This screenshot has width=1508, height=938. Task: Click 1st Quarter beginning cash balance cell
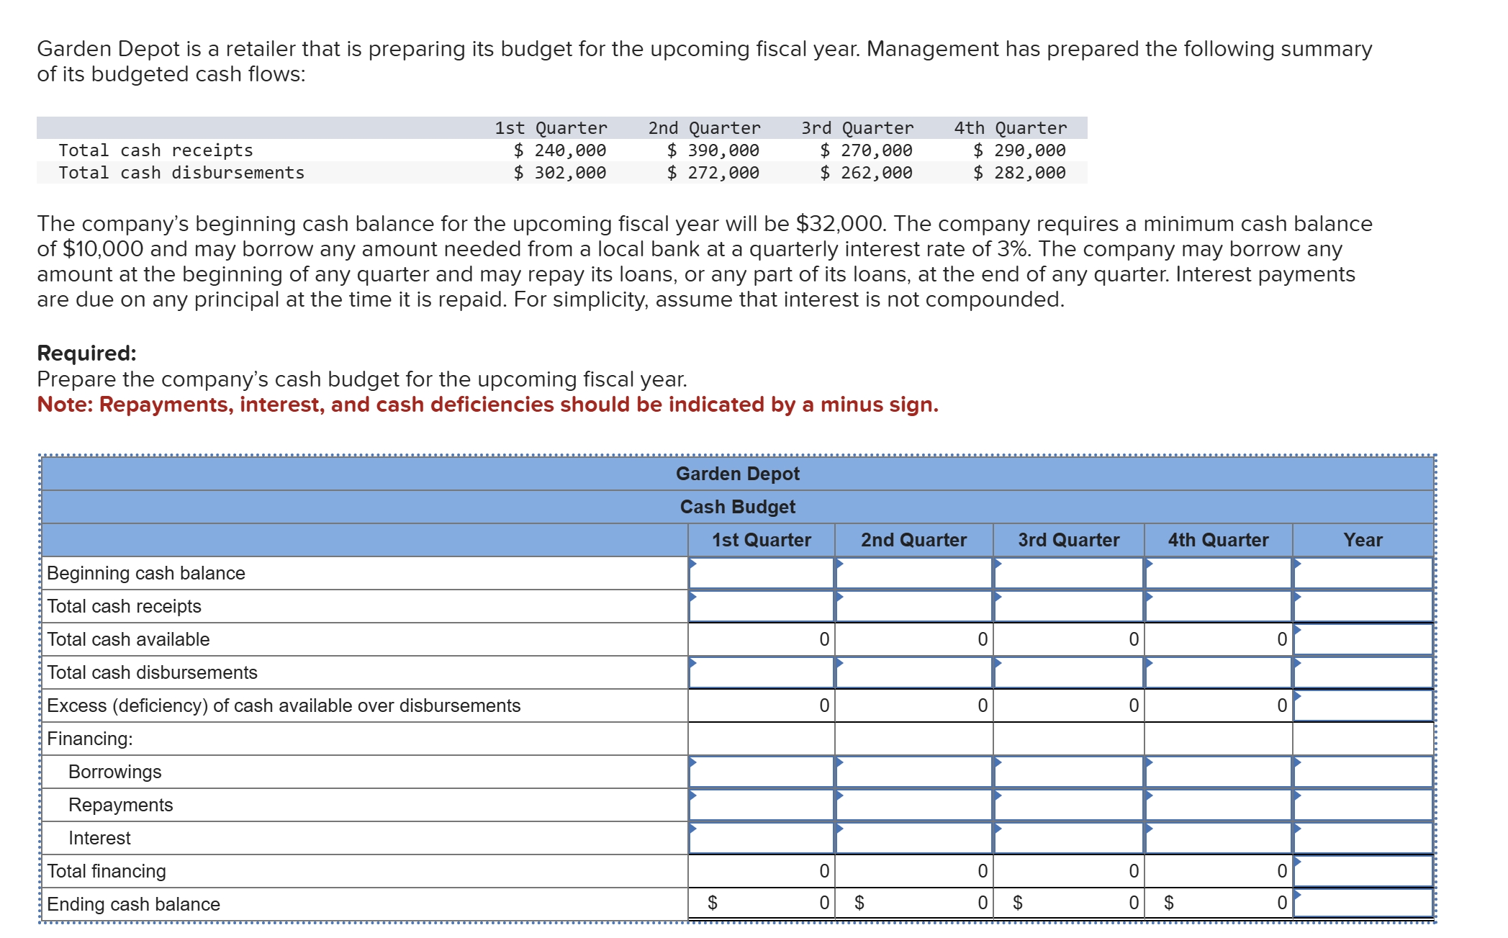(762, 574)
